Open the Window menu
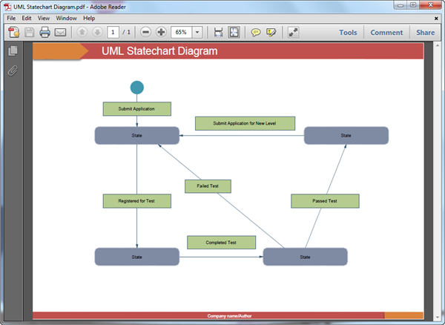Image resolution: width=445 pixels, height=325 pixels. 67,18
